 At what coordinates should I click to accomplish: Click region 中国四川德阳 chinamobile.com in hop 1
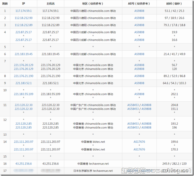(93, 11)
